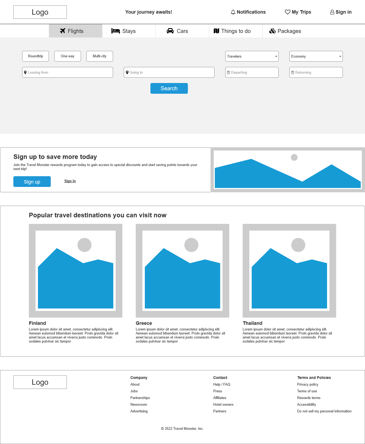
Task: Click the blue Search button
Action: (169, 88)
